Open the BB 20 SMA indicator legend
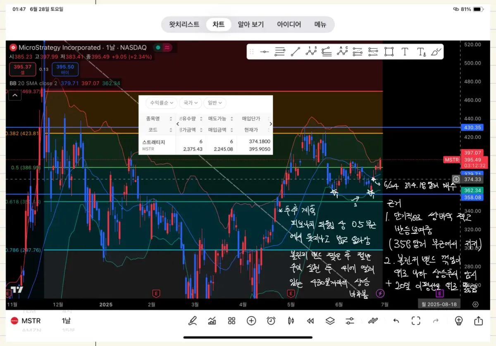The image size is (496, 346). (65, 83)
